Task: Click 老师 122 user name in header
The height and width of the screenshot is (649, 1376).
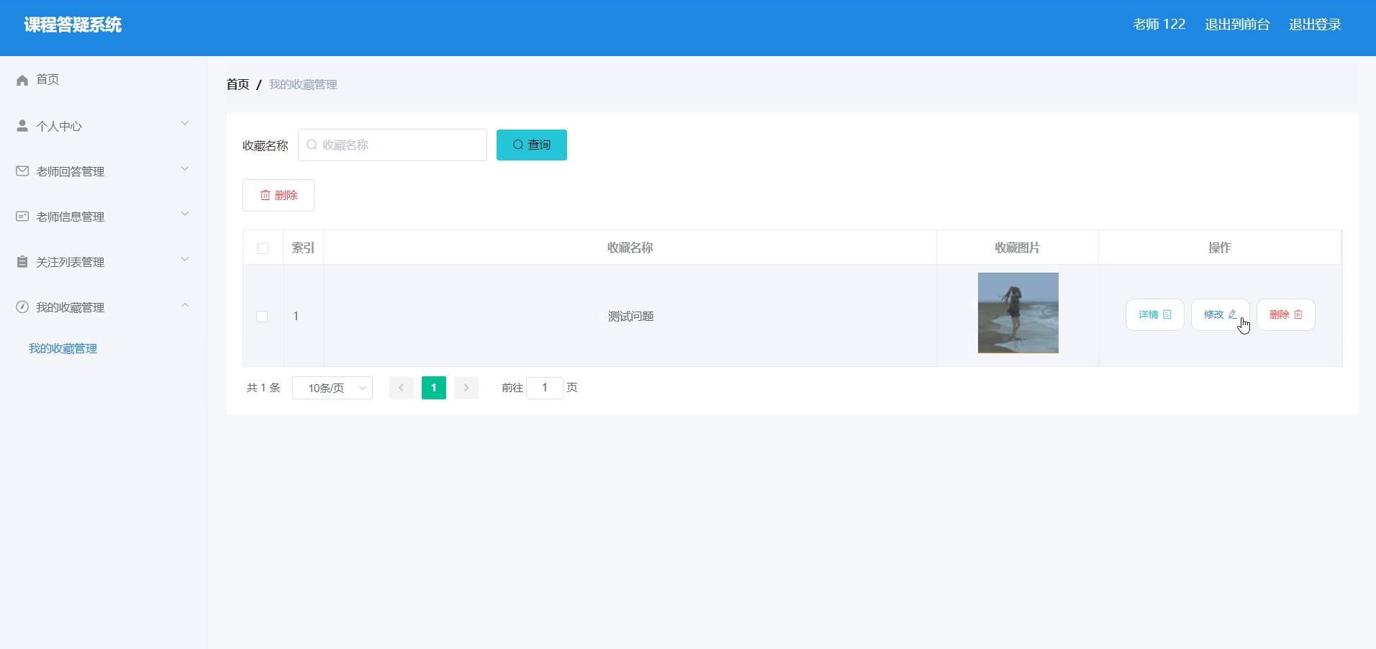Action: pos(1159,24)
